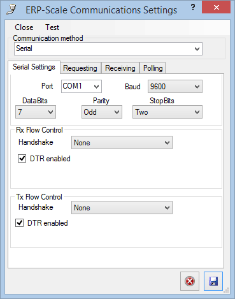Expand the DataBits dropdown showing 7
Viewport: 235px width, 299px height.
(x=36, y=112)
